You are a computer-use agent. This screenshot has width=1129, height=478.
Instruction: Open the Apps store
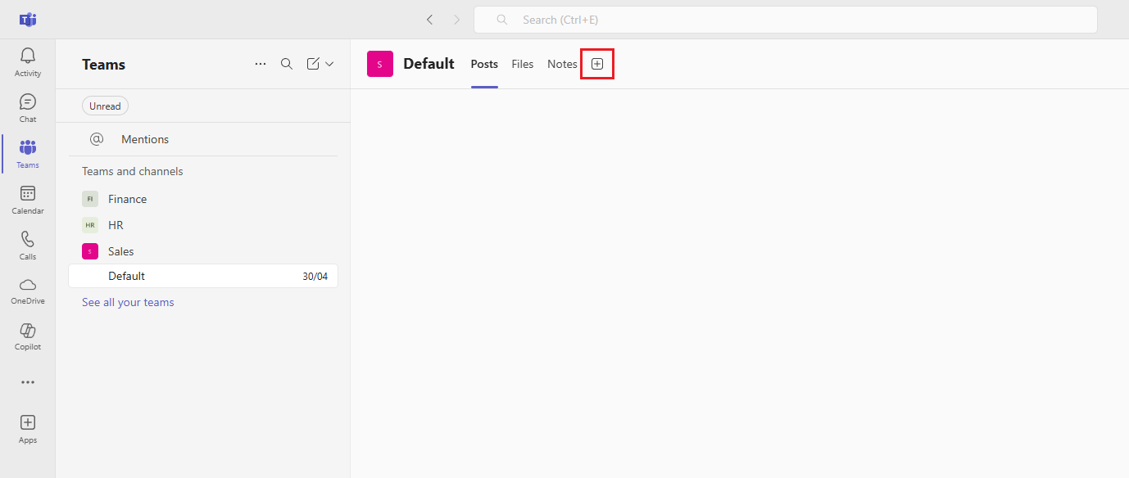(28, 429)
